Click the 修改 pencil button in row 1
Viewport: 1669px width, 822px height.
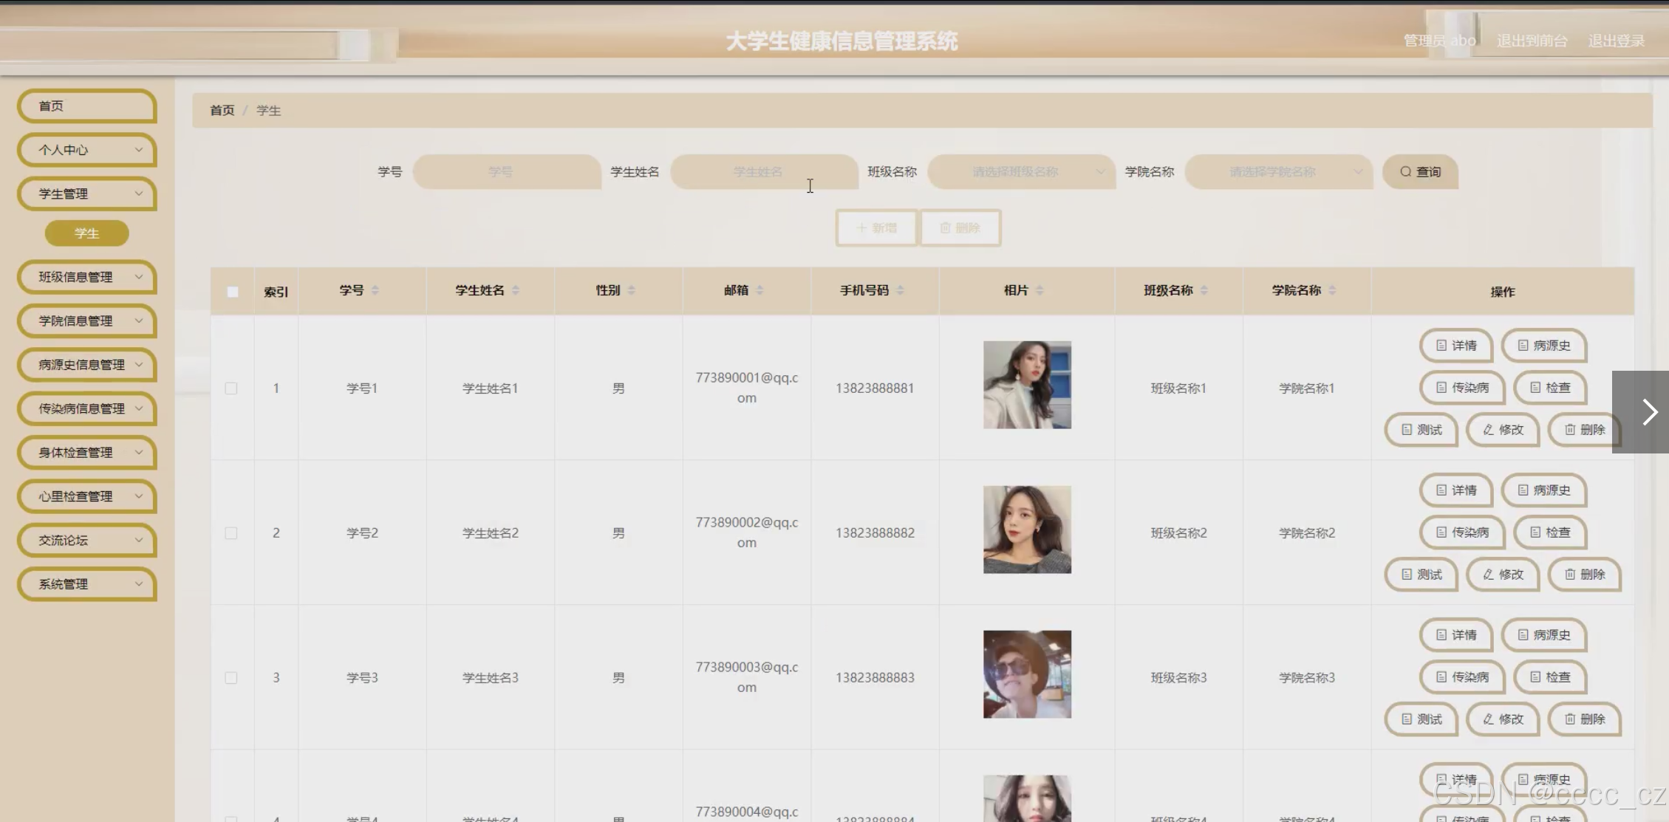pyautogui.click(x=1502, y=430)
